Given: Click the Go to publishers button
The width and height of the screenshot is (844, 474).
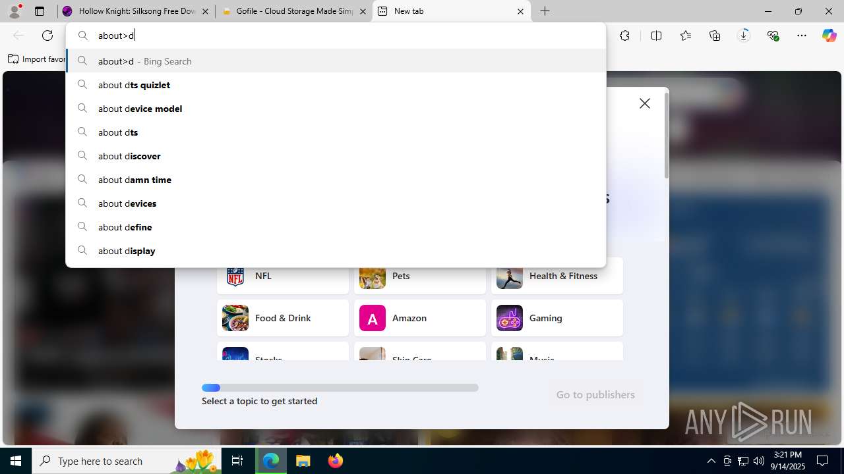Looking at the screenshot, I should pos(595,394).
